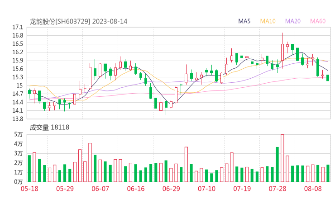Click the 14.1 price axis value
The height and width of the screenshot is (199, 335).
click(18, 111)
